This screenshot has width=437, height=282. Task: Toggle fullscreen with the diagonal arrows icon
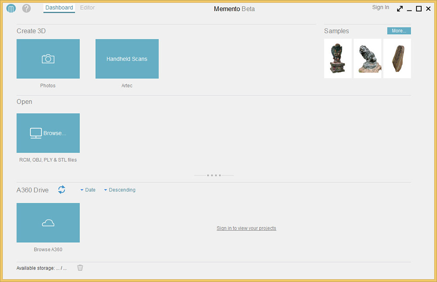coord(400,9)
